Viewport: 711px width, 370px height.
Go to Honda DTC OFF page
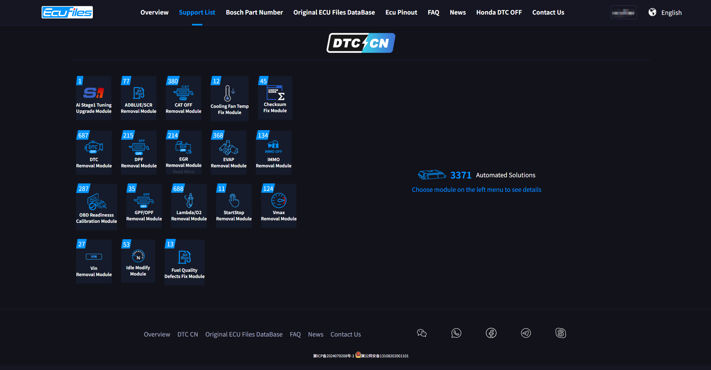pyautogui.click(x=499, y=12)
